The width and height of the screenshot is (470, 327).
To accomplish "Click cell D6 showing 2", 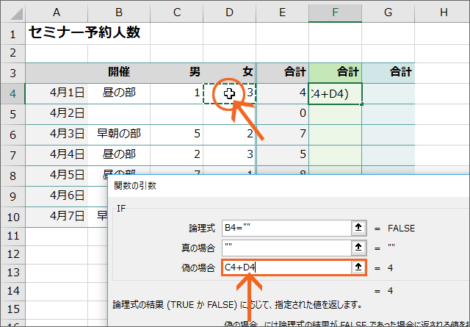I will click(229, 134).
